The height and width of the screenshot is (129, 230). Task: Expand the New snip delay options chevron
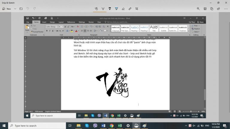click(x=15, y=9)
